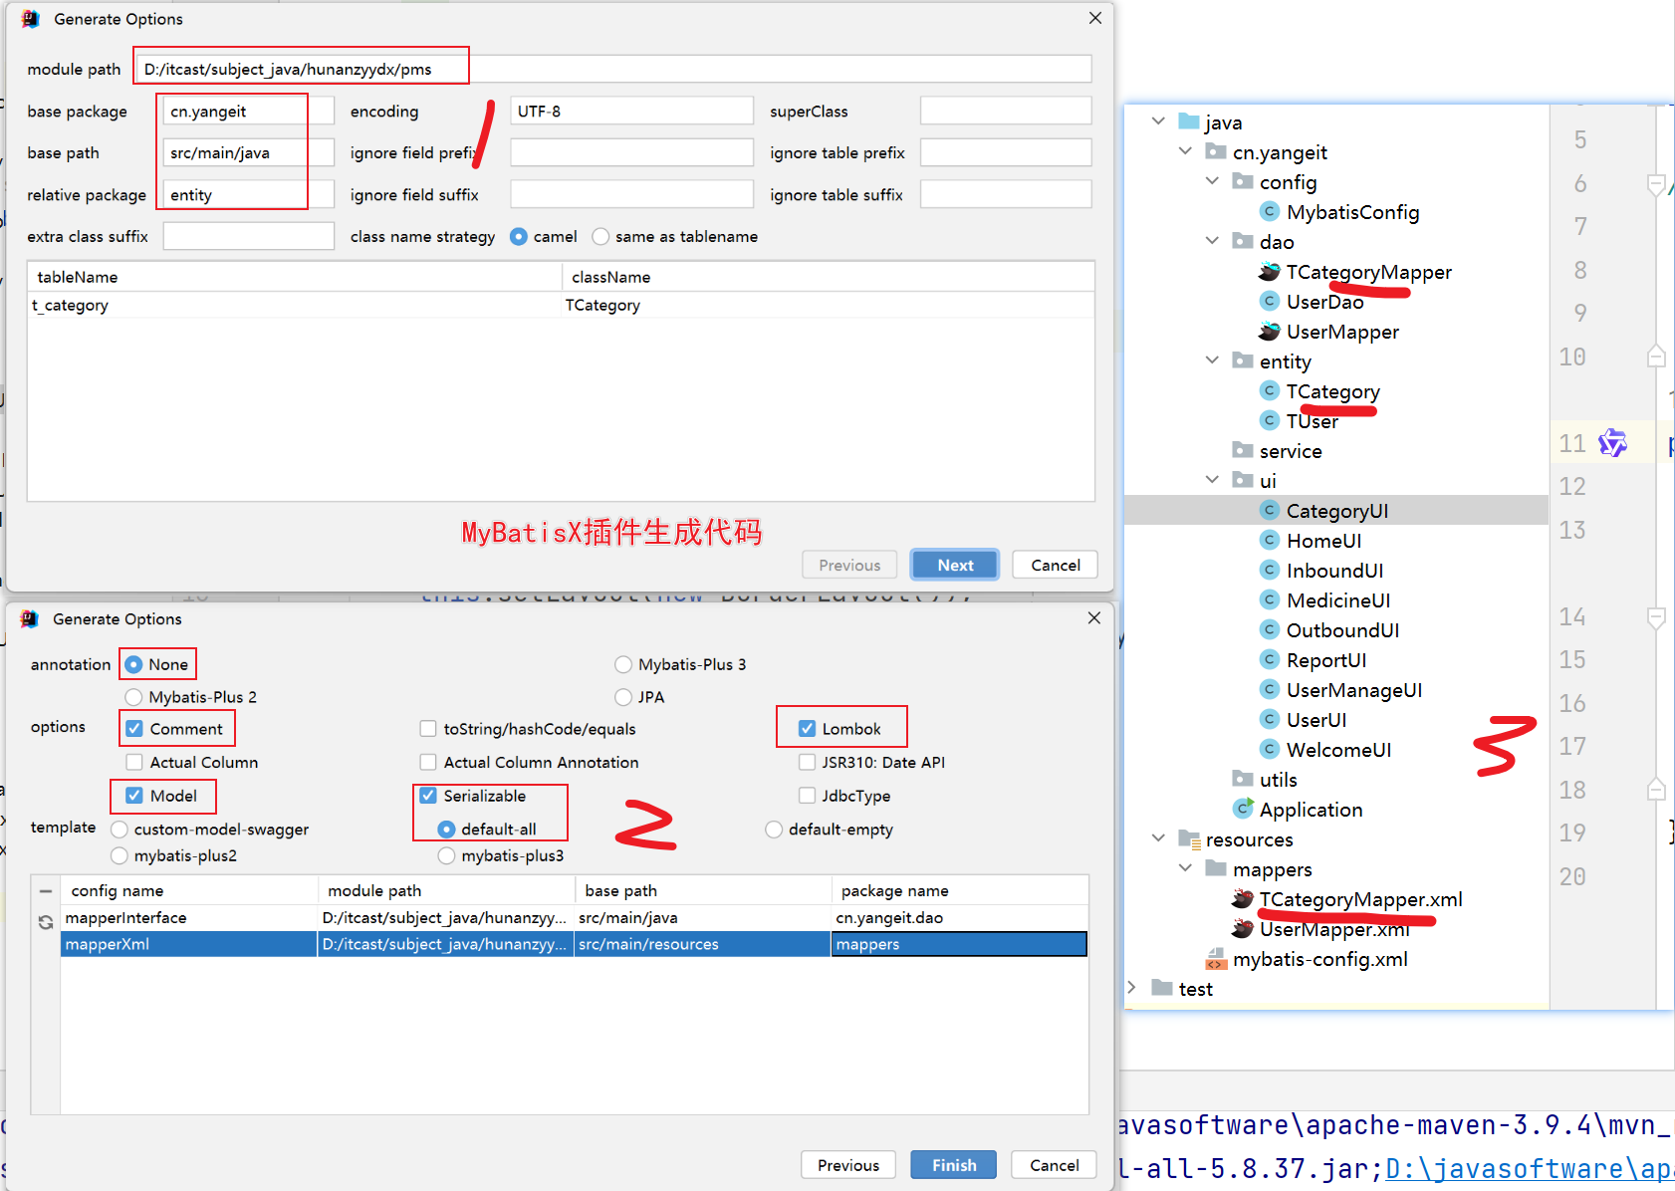Click the superClass input field
1675x1191 pixels.
1005,112
